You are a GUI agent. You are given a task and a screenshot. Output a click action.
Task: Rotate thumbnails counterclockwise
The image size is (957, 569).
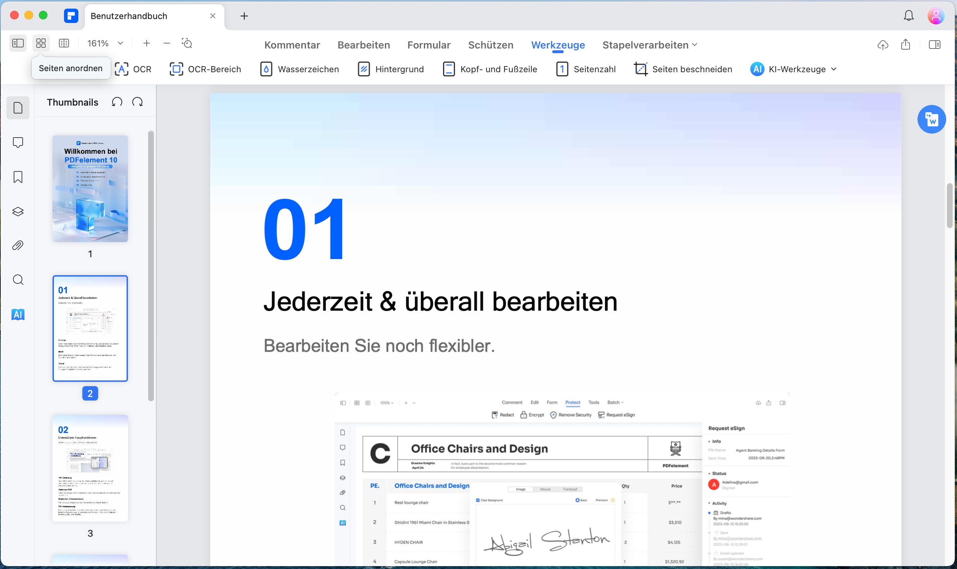tap(117, 102)
